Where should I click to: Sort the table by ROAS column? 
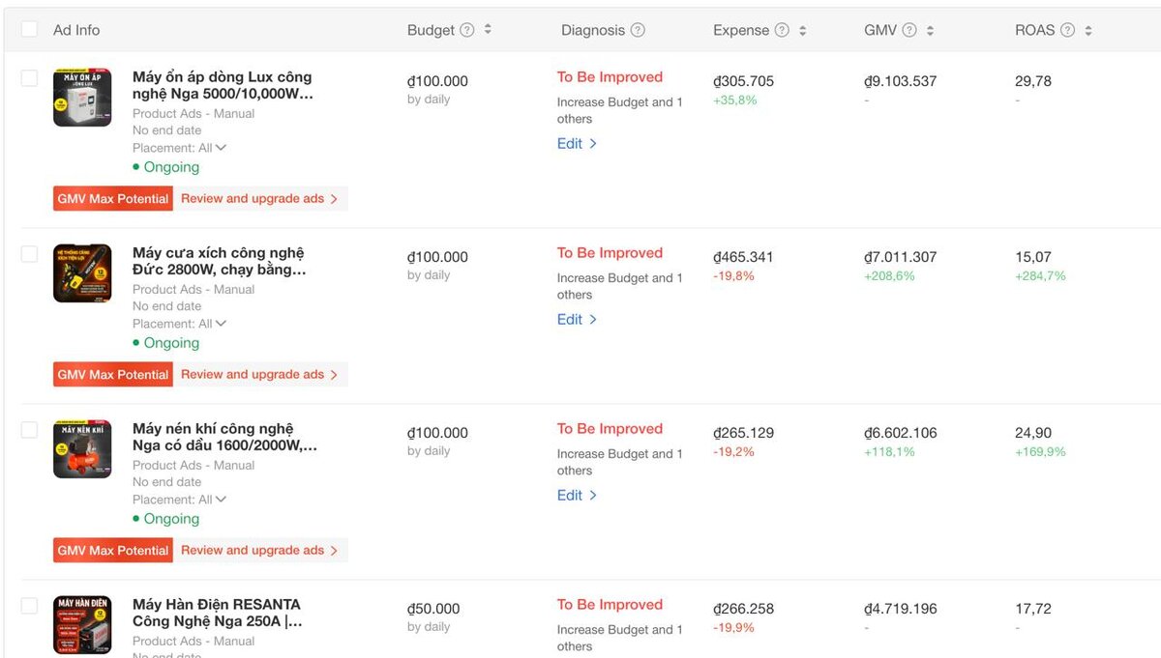pyautogui.click(x=1088, y=30)
